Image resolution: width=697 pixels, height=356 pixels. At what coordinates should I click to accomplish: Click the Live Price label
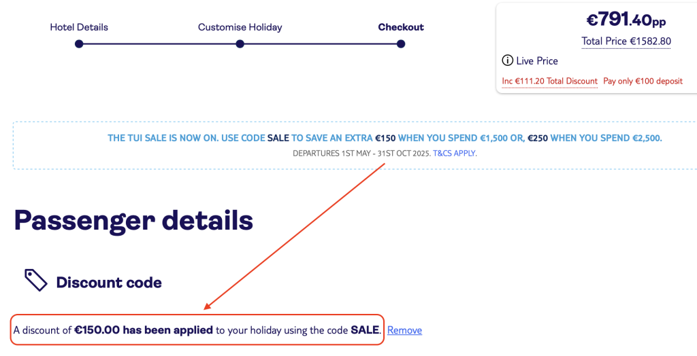(537, 61)
